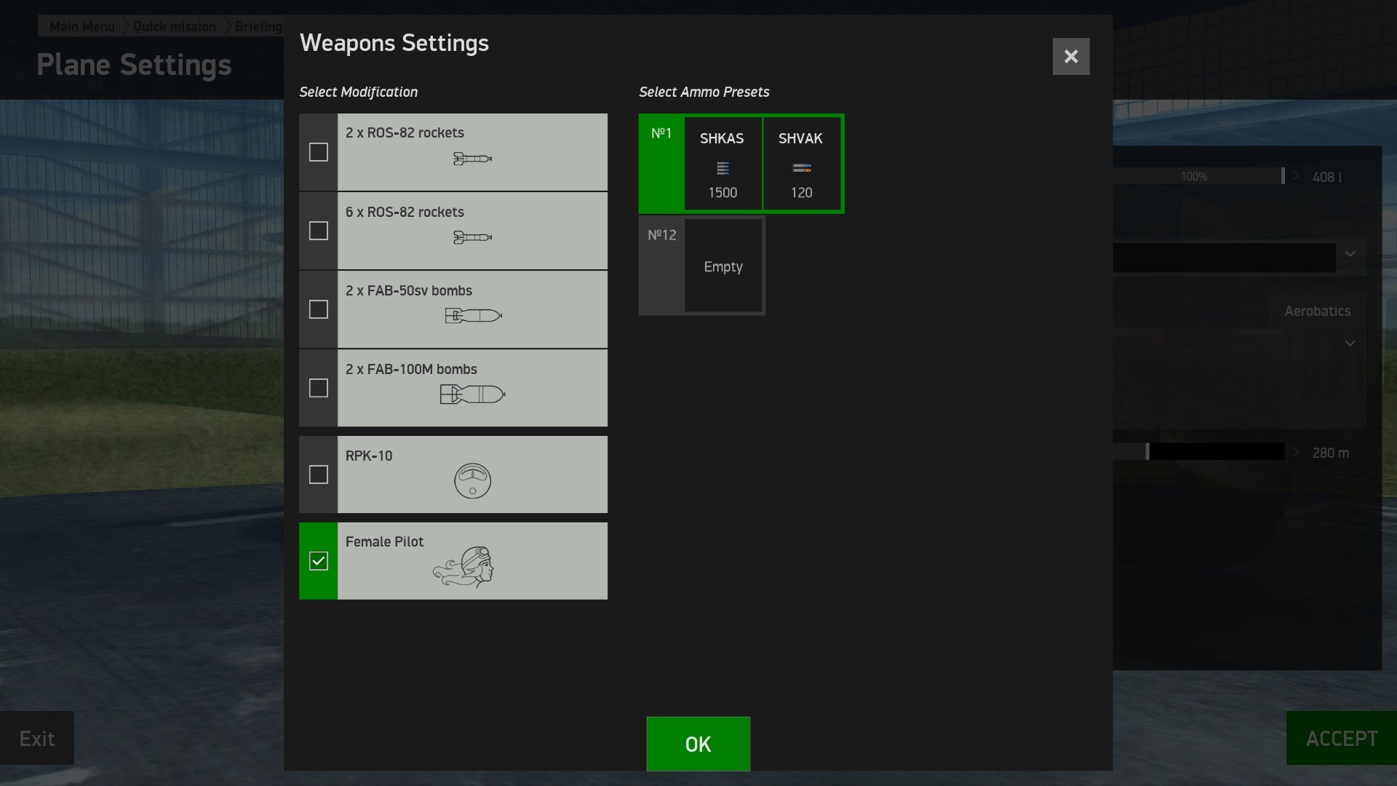Go to Quick mission breadcrumb
The height and width of the screenshot is (786, 1397).
[x=175, y=26]
